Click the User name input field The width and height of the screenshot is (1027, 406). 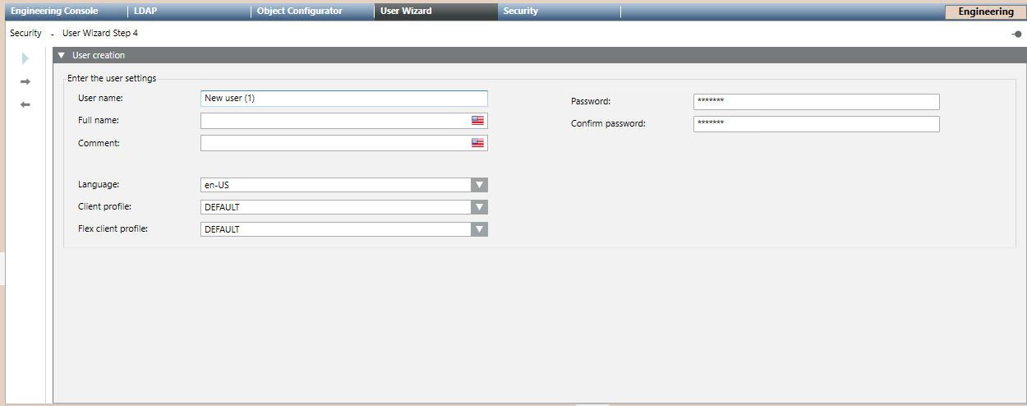[x=343, y=99]
